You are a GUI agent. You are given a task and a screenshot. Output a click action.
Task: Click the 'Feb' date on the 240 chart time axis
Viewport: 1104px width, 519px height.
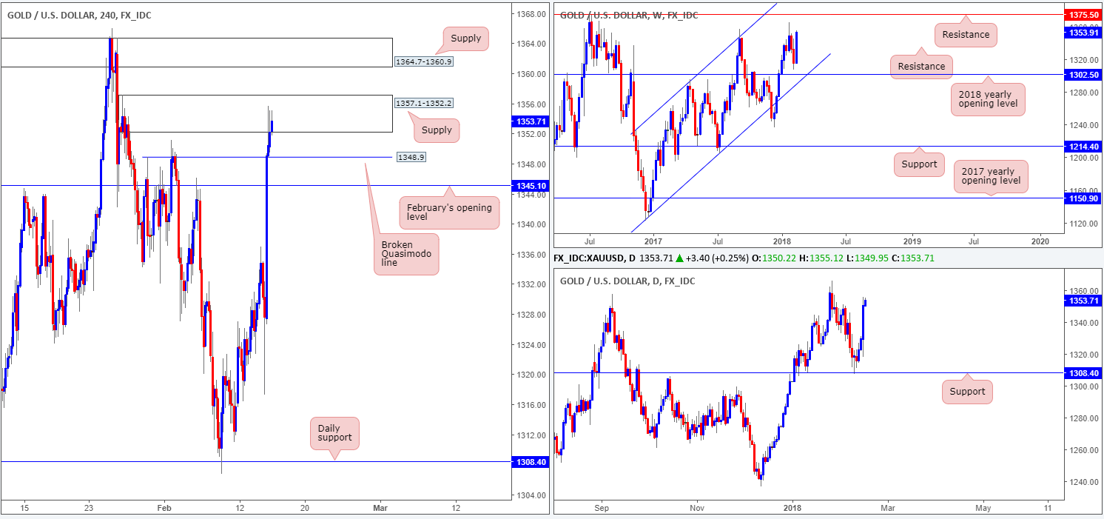[x=164, y=509]
